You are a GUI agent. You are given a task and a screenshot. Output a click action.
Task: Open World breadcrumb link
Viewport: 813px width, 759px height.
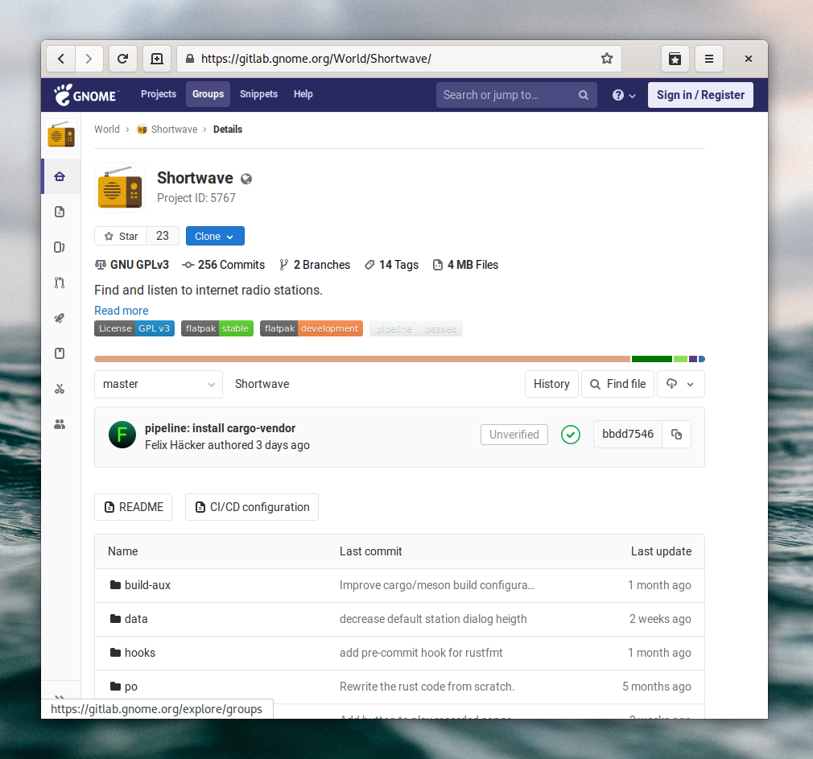point(107,129)
